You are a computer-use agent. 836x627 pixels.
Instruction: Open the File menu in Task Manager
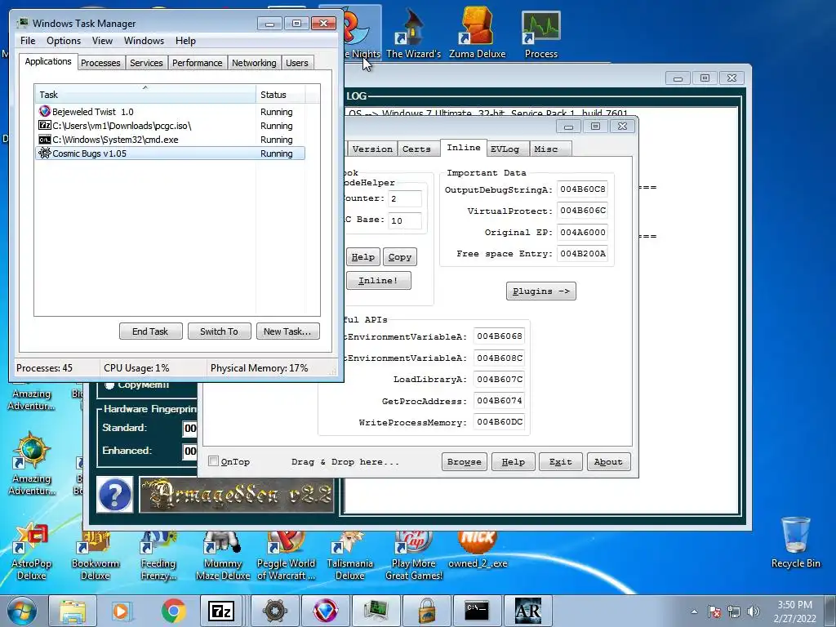pyautogui.click(x=28, y=41)
